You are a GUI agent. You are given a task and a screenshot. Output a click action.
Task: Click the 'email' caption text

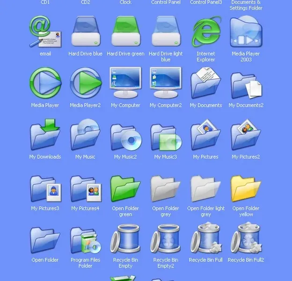click(x=45, y=54)
